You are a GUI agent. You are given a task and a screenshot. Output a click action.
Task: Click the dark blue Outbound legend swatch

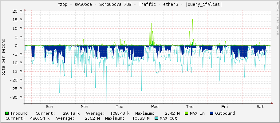[212, 113]
